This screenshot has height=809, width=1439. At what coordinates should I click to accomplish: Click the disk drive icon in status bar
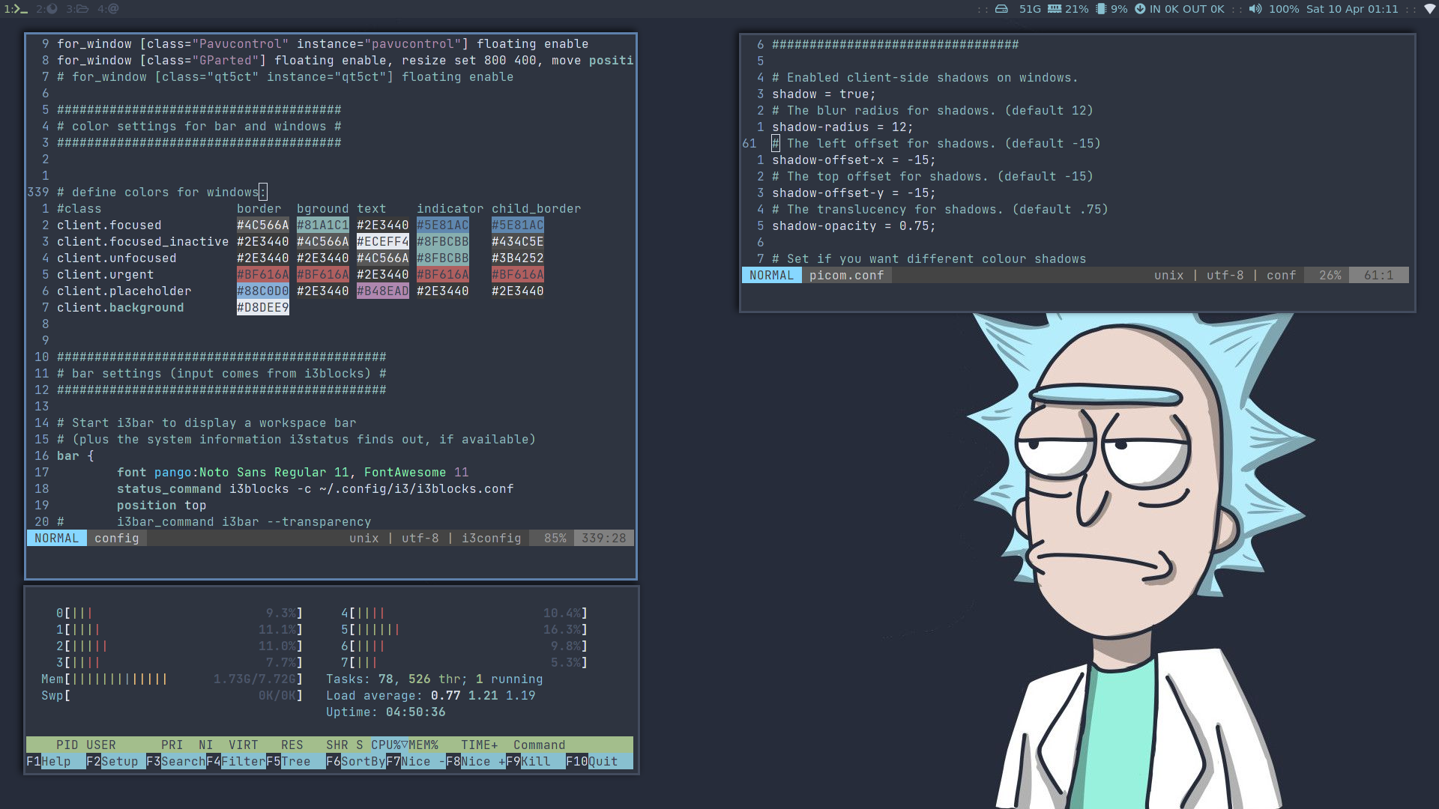click(1001, 9)
